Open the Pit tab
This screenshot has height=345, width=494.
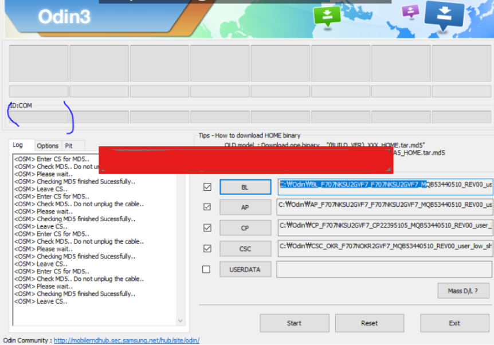(69, 146)
